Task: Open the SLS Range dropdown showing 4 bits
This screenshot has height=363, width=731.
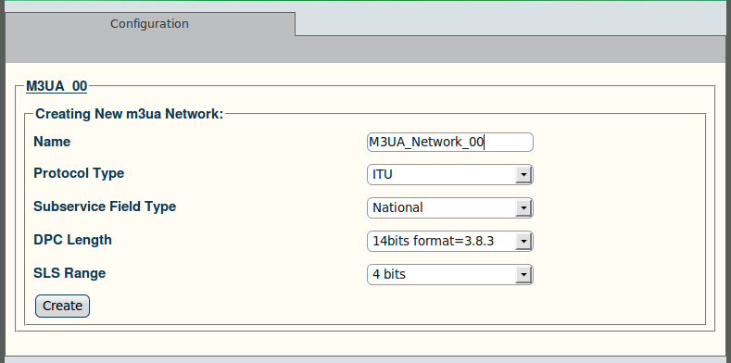Action: (450, 274)
